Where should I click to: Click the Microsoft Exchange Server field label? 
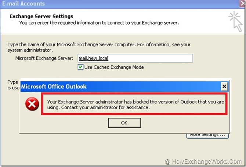(44, 58)
